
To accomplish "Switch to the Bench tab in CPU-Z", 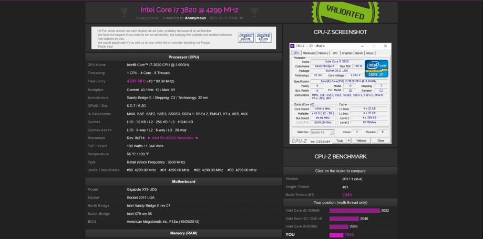I will coord(359,53).
